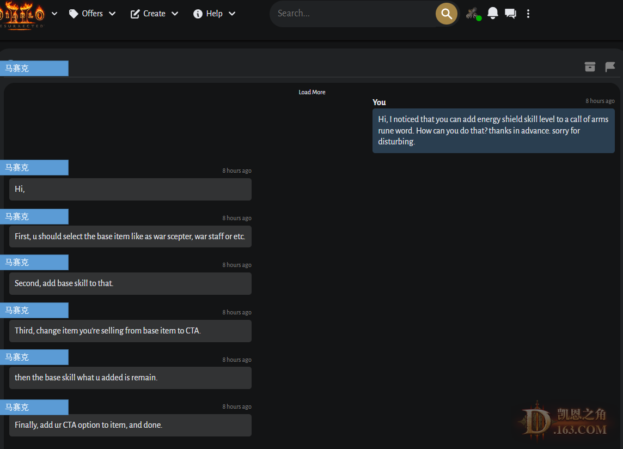Image resolution: width=623 pixels, height=449 pixels.
Task: Click the gold magnifier search button
Action: (447, 14)
